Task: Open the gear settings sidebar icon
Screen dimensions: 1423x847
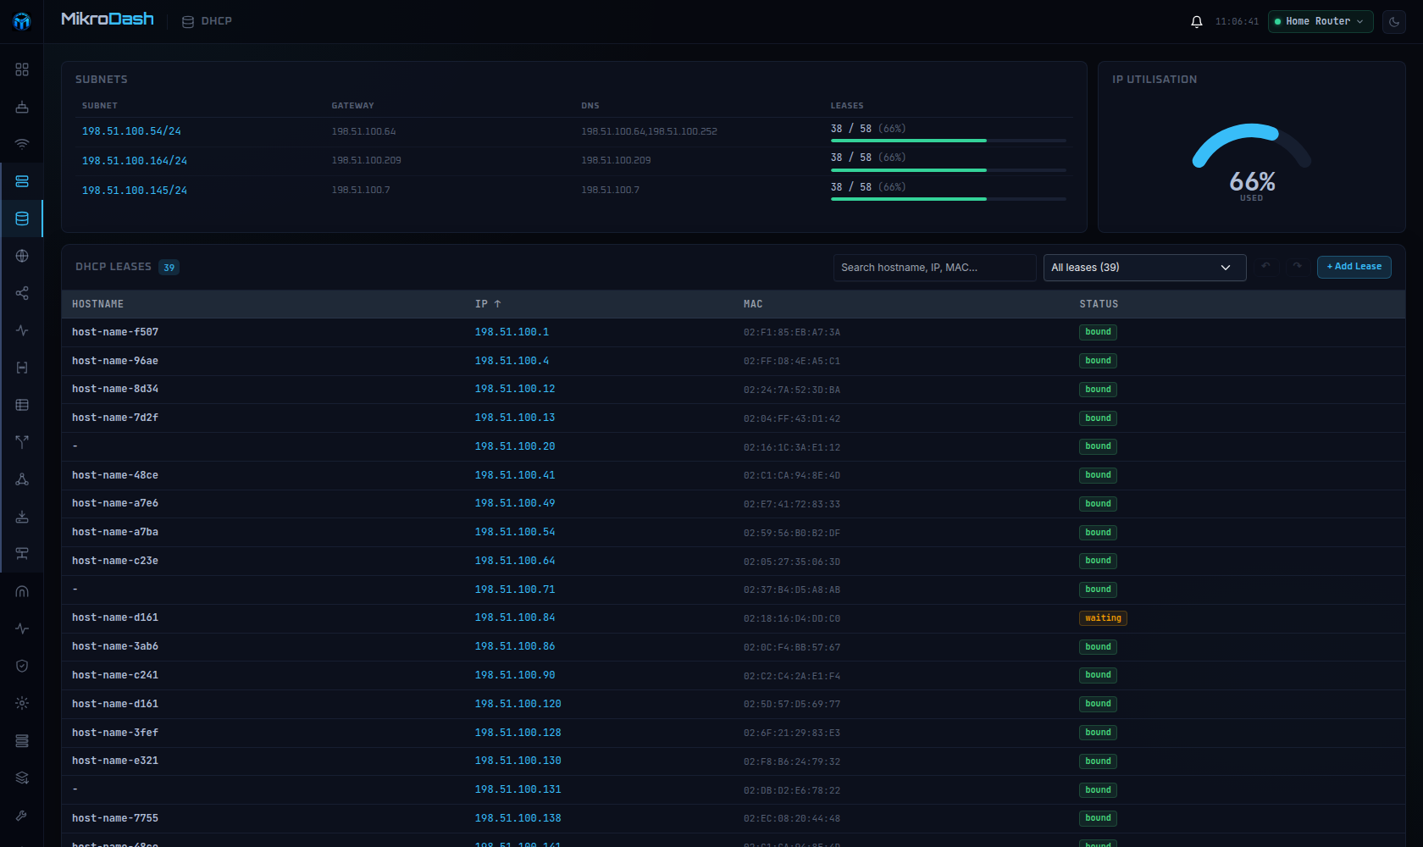Action: coord(22,703)
